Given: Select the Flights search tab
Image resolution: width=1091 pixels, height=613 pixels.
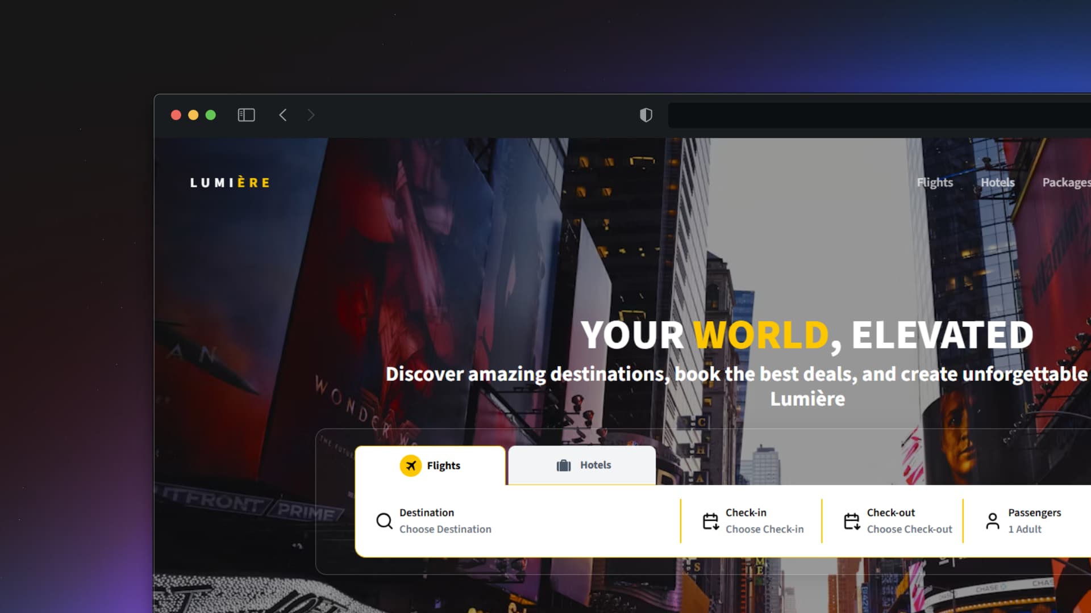Looking at the screenshot, I should tap(430, 465).
